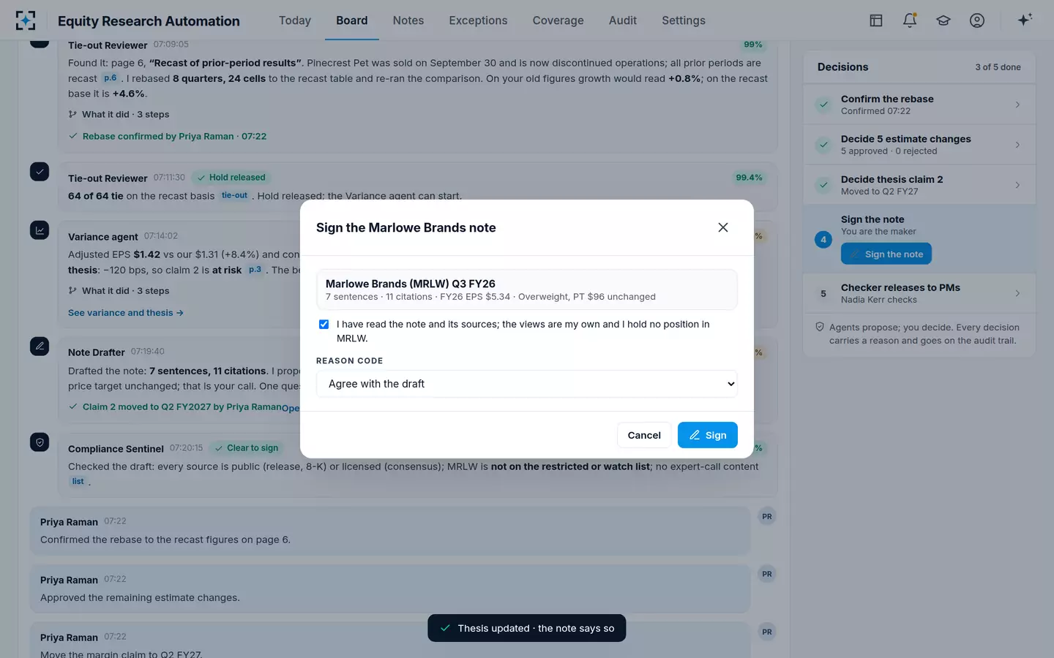
Task: Click the PR avatar beside 'Confirmed the rebase'
Action: (x=767, y=516)
